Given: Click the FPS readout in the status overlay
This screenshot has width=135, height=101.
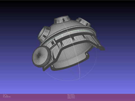Looking at the screenshot, I should click(5, 96).
